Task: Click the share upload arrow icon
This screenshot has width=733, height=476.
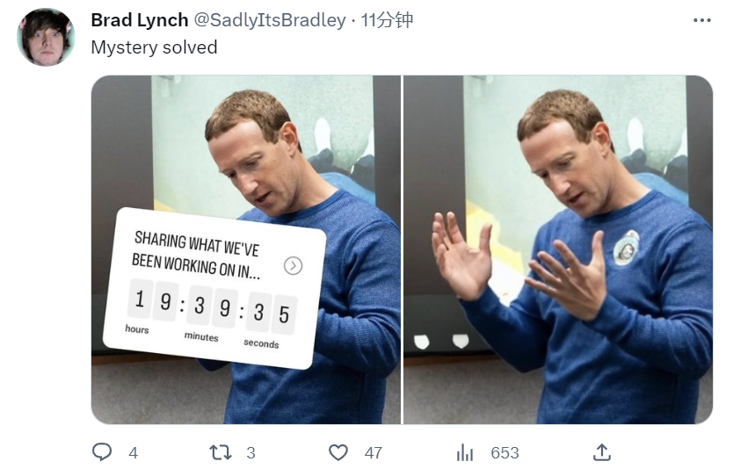Action: (601, 452)
